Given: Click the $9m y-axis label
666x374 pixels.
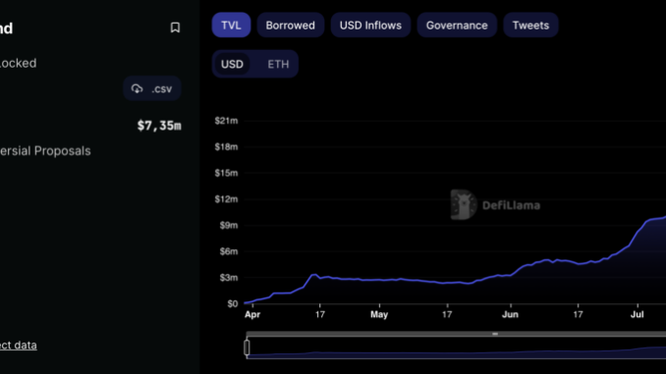Looking at the screenshot, I should pyautogui.click(x=229, y=226).
